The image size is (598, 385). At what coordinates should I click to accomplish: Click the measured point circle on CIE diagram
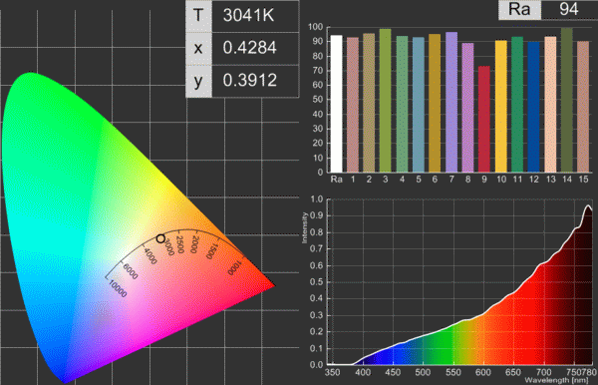click(x=160, y=238)
